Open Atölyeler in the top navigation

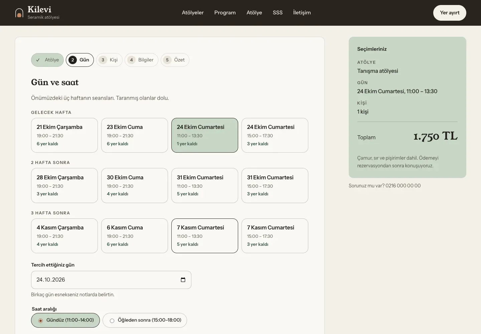point(193,13)
